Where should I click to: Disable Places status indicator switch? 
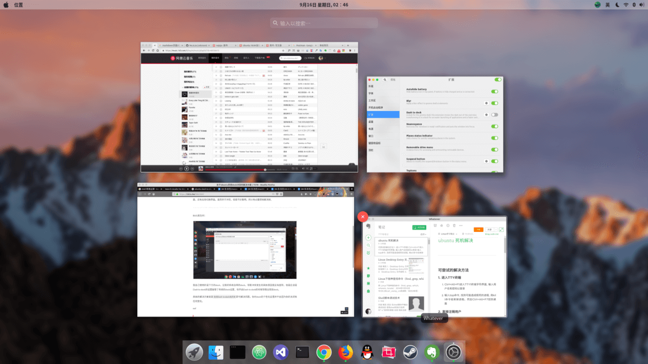coord(494,138)
